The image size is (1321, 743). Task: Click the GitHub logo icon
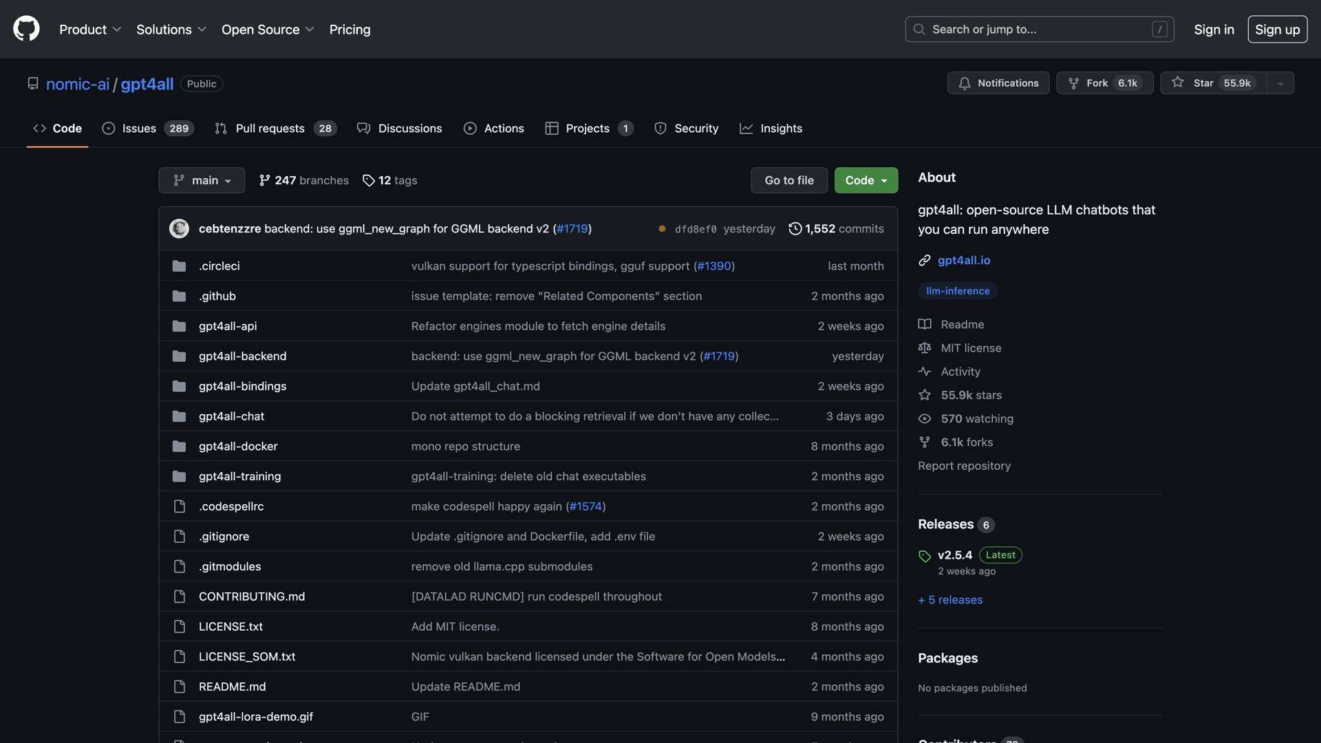[26, 29]
